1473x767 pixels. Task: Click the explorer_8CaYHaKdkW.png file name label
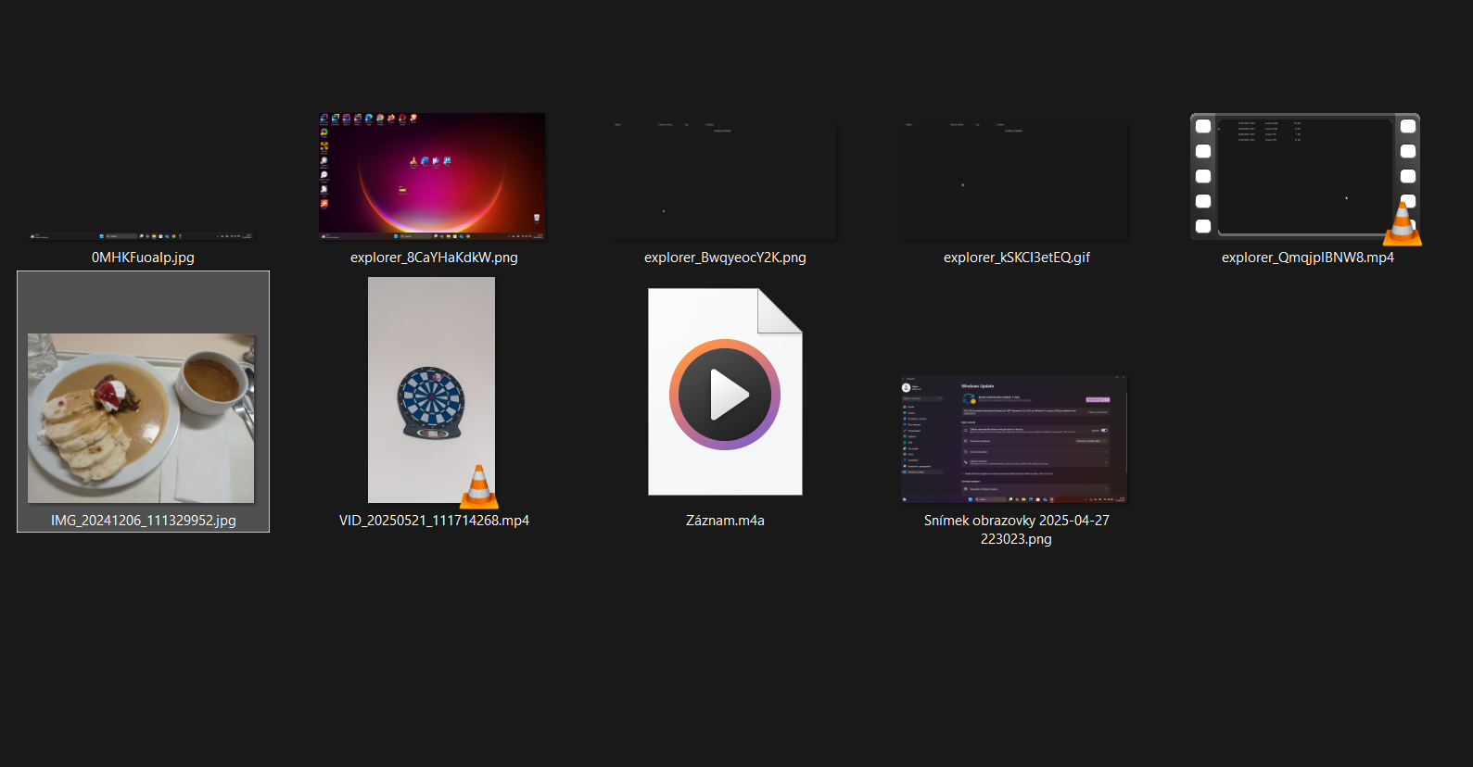point(434,258)
